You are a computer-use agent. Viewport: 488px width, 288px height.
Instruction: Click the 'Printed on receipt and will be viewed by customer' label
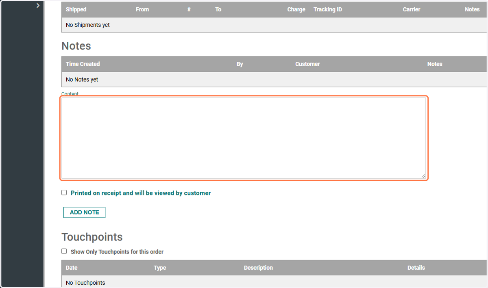[141, 193]
